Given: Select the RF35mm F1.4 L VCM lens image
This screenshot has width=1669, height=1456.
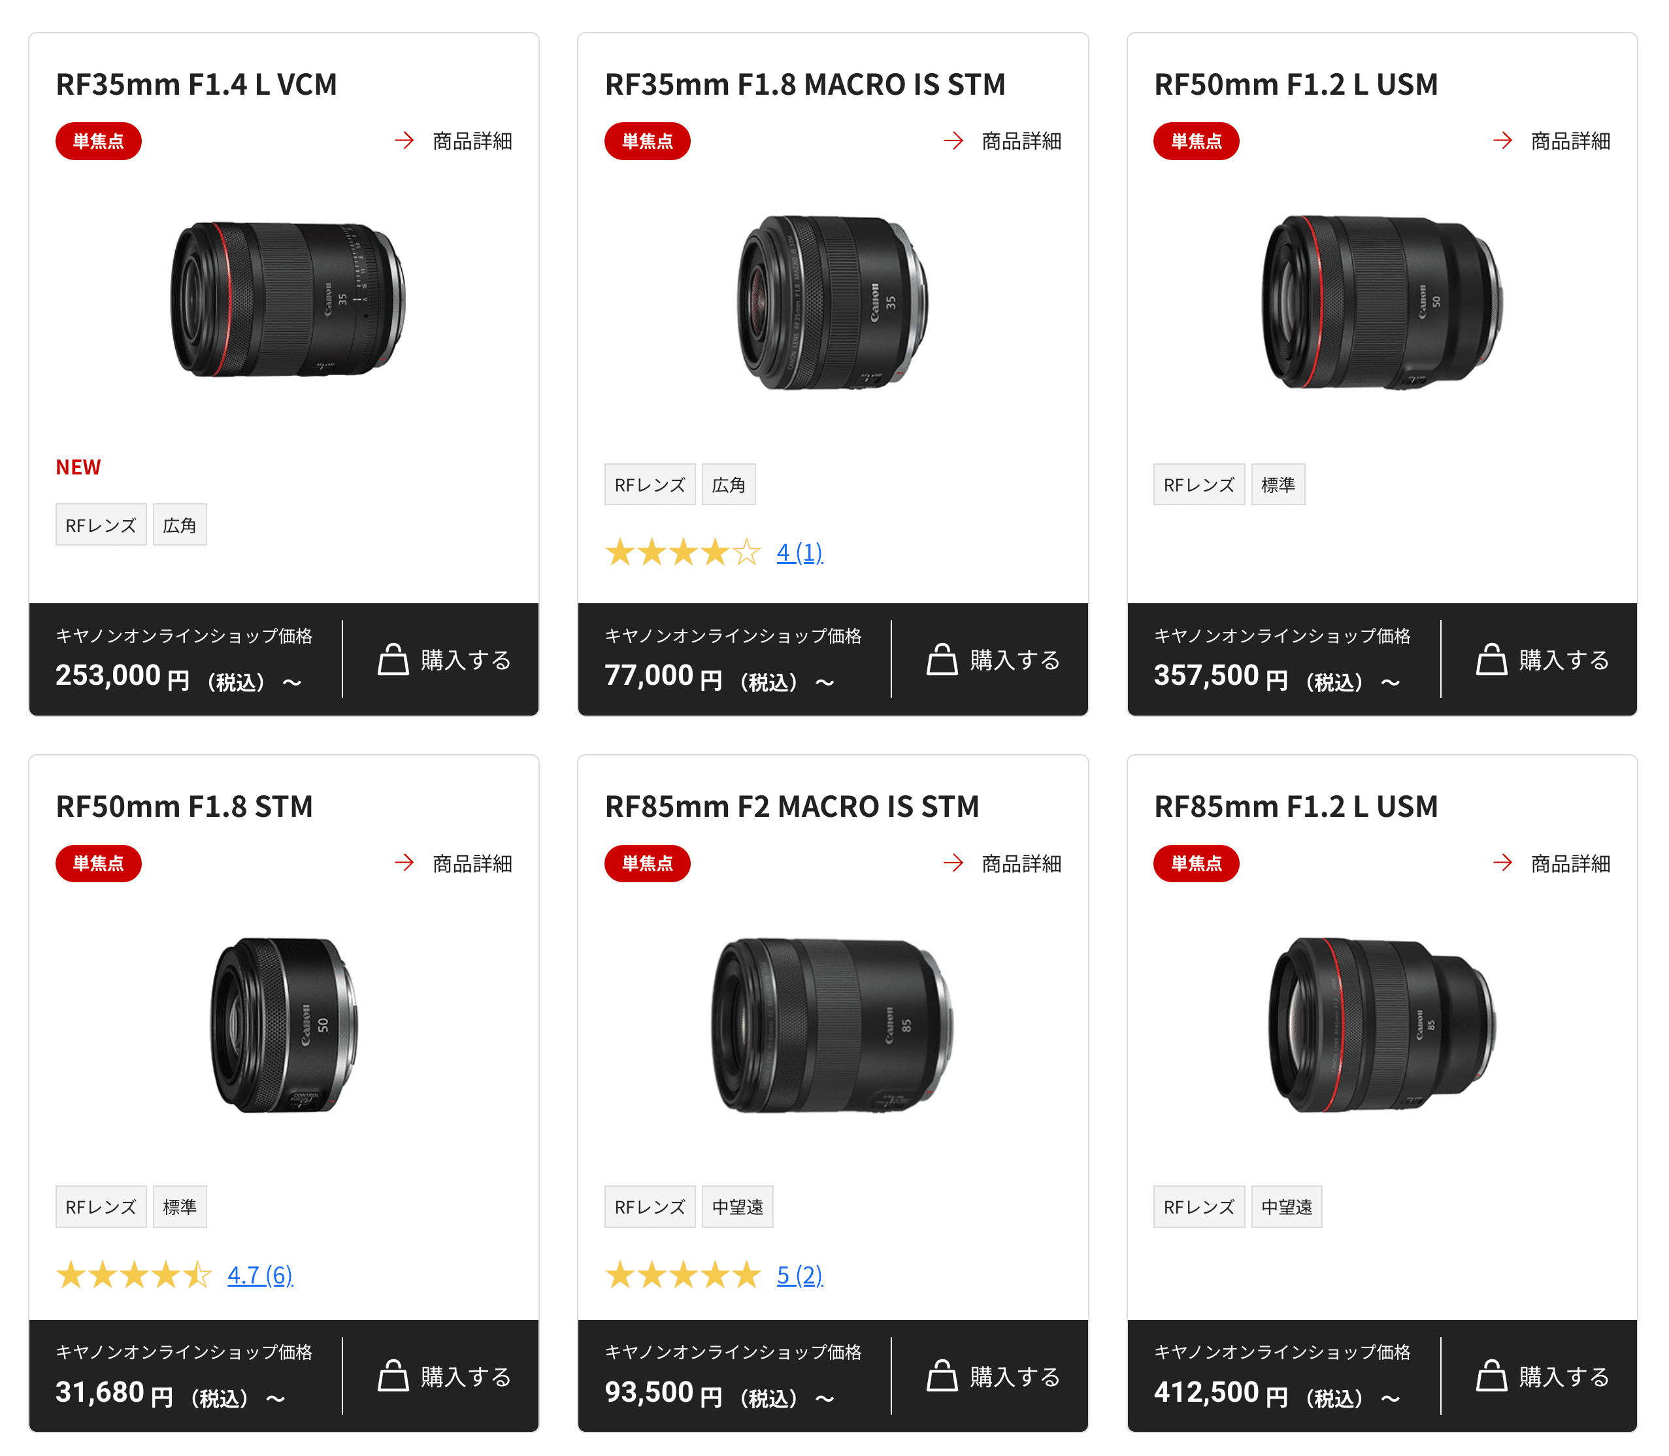Looking at the screenshot, I should 287,299.
